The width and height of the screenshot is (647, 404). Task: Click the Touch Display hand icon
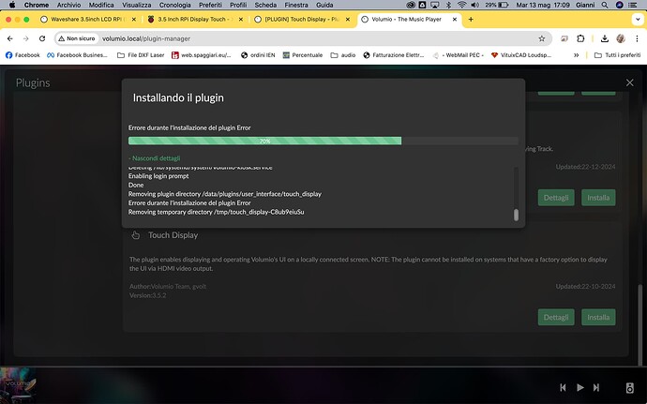(x=135, y=235)
